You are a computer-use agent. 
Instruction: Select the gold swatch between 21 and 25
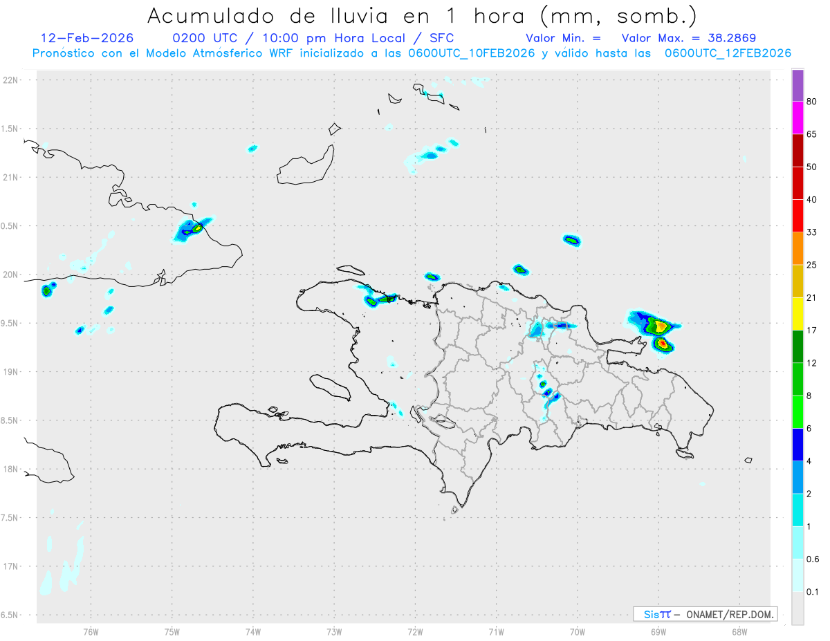797,281
